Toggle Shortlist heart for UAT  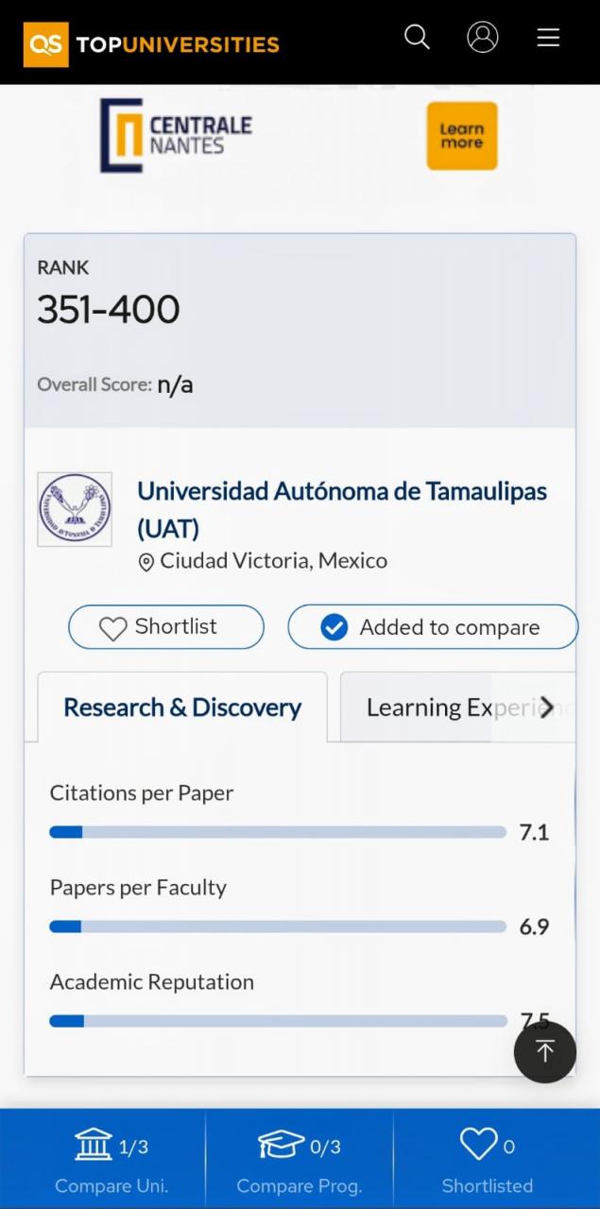pos(165,627)
